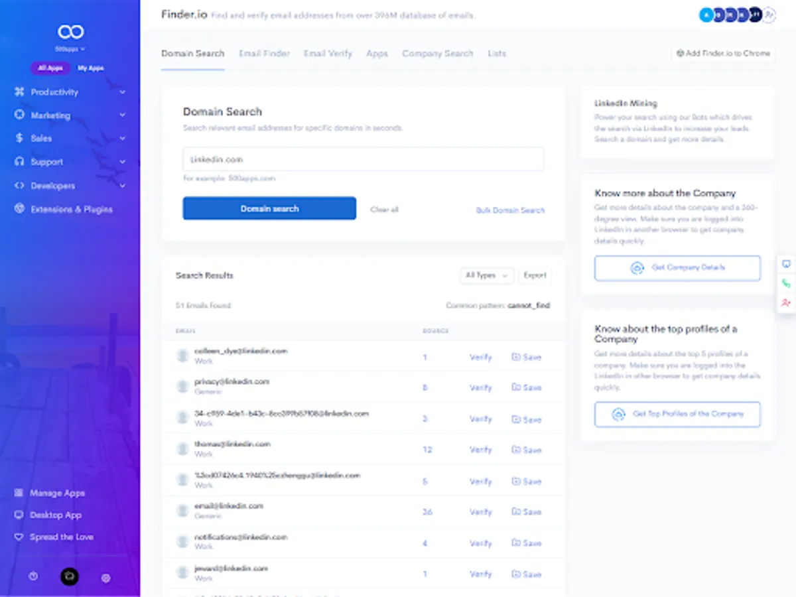Open Bulk Domain Search link

(x=510, y=210)
